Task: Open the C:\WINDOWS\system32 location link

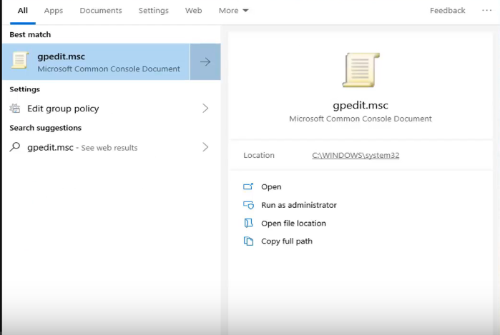Action: pyautogui.click(x=356, y=155)
